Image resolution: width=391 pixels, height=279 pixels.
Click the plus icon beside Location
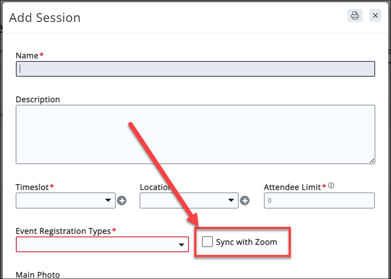click(x=245, y=200)
